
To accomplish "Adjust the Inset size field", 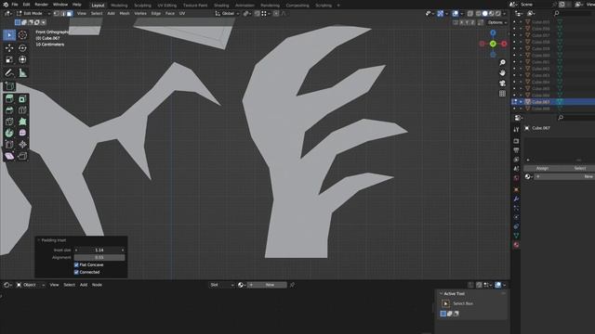I will (x=99, y=250).
